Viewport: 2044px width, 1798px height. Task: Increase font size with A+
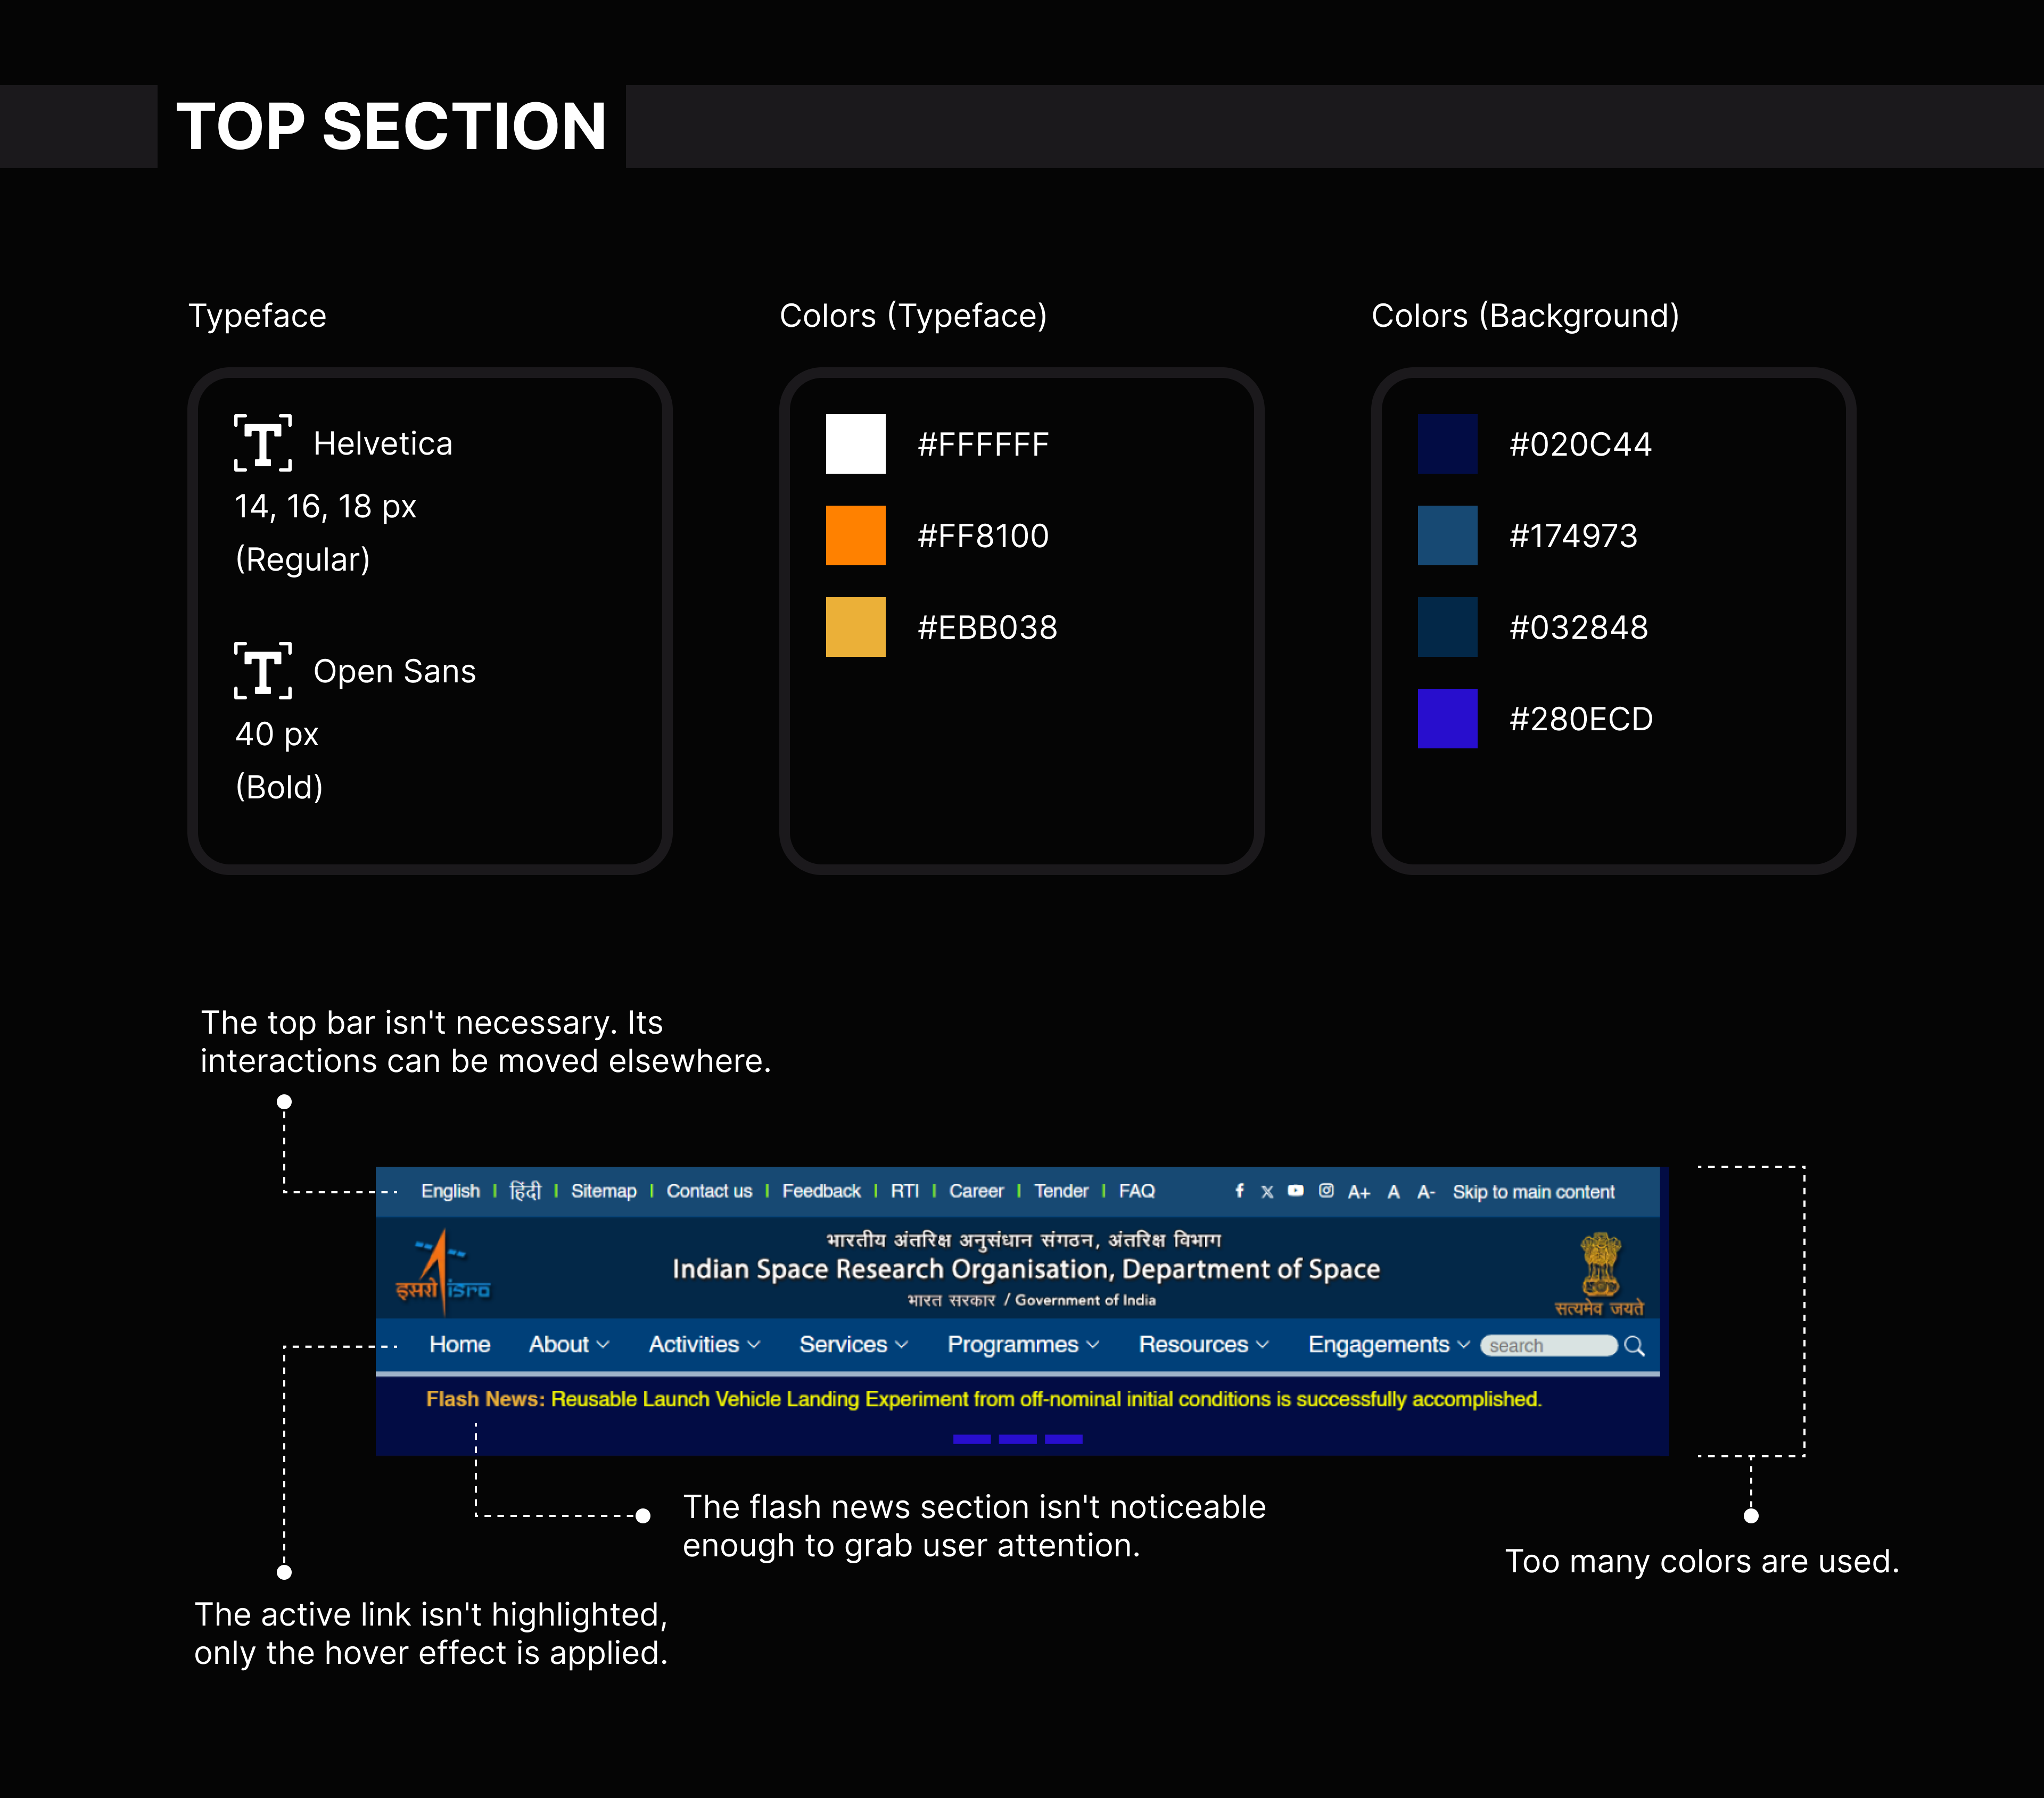coord(1358,1192)
